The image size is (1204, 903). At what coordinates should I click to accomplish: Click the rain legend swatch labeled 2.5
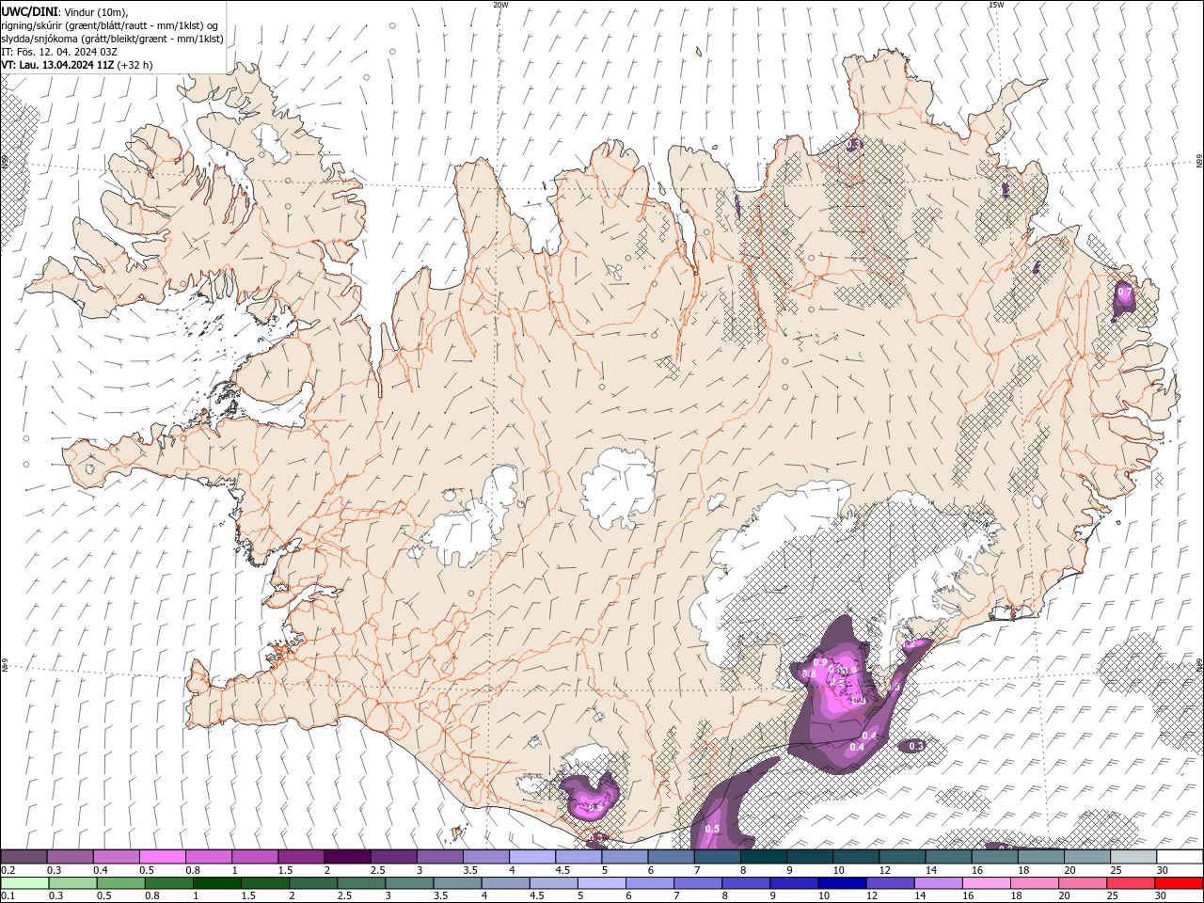coord(361,883)
